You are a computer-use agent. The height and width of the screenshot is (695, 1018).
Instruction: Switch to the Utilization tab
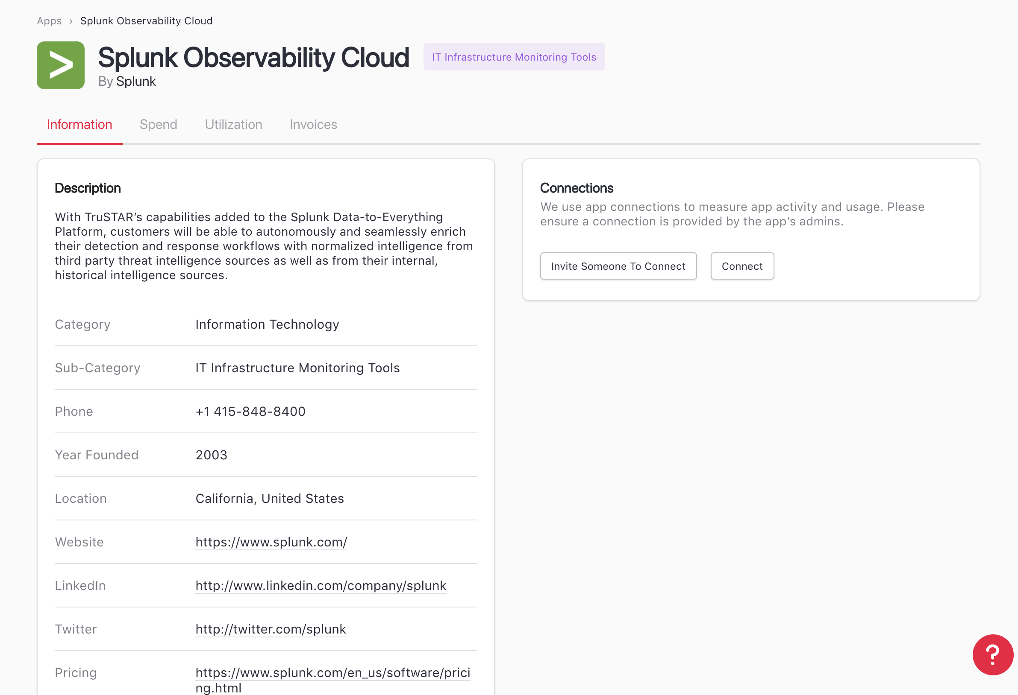233,125
